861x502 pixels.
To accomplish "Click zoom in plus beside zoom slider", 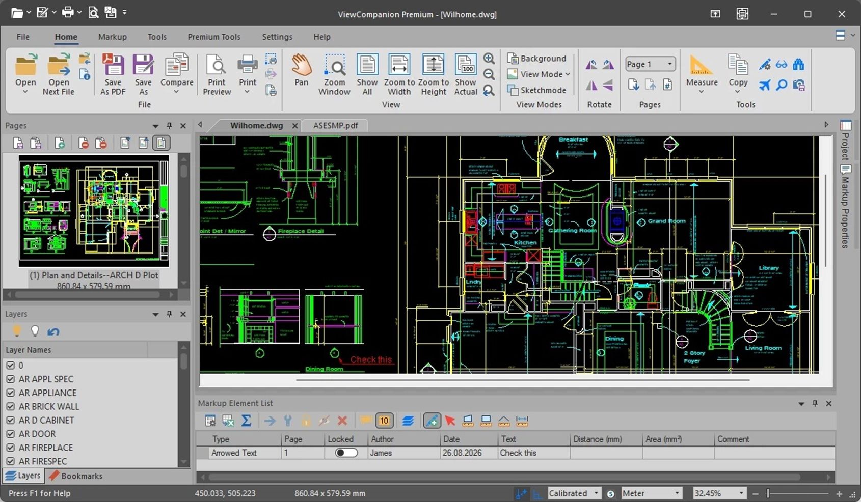I will coord(839,493).
